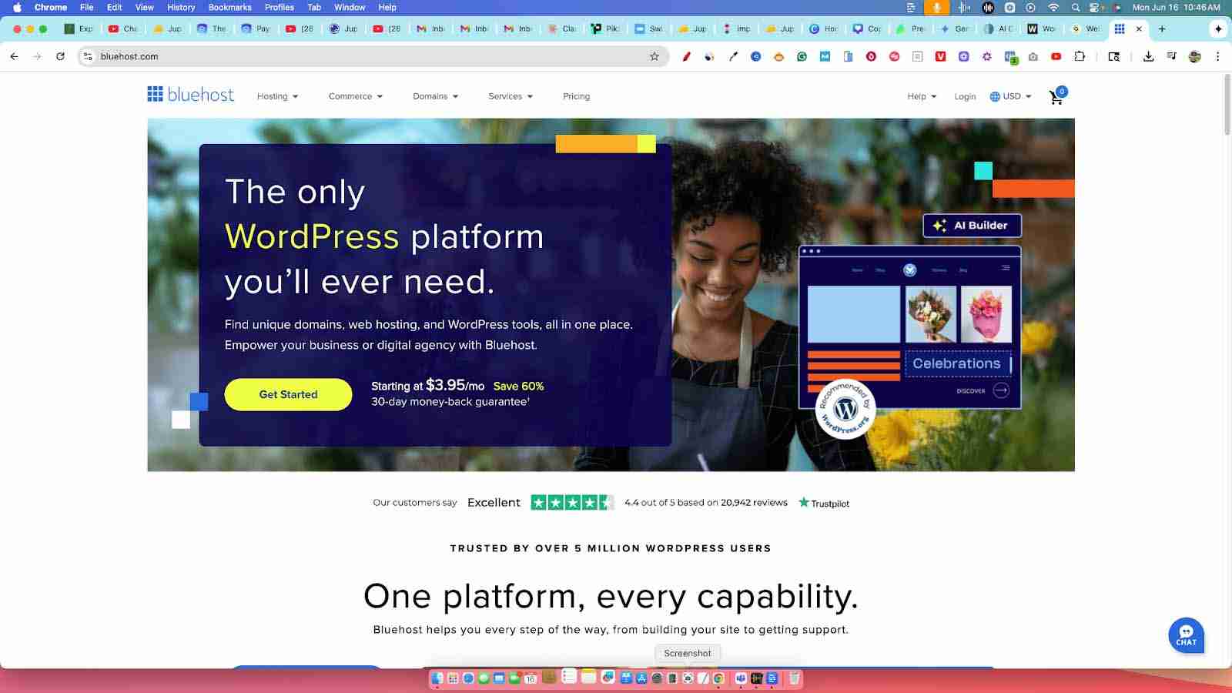Click the Get Started button
Screen dimensions: 1232x693
(288, 394)
